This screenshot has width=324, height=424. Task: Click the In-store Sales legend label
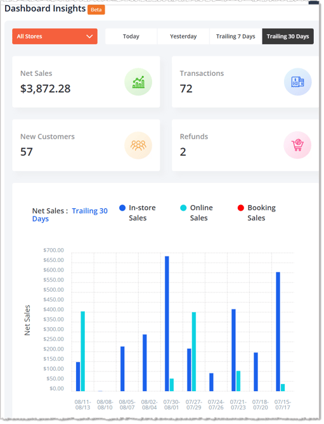pos(142,213)
